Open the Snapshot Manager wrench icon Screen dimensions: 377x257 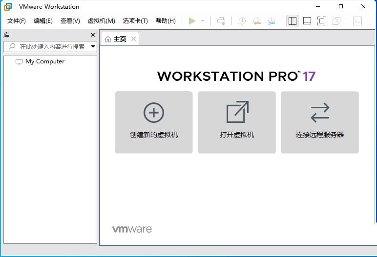[x=272, y=21]
